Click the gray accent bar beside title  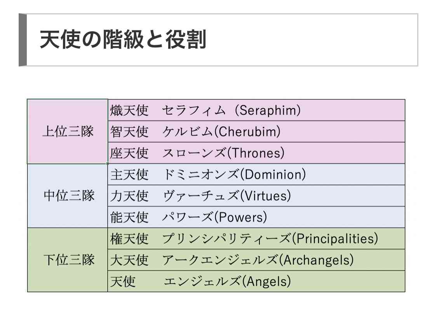click(x=23, y=40)
